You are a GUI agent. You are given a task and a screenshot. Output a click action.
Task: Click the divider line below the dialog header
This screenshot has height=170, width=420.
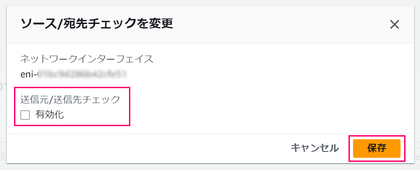click(210, 44)
